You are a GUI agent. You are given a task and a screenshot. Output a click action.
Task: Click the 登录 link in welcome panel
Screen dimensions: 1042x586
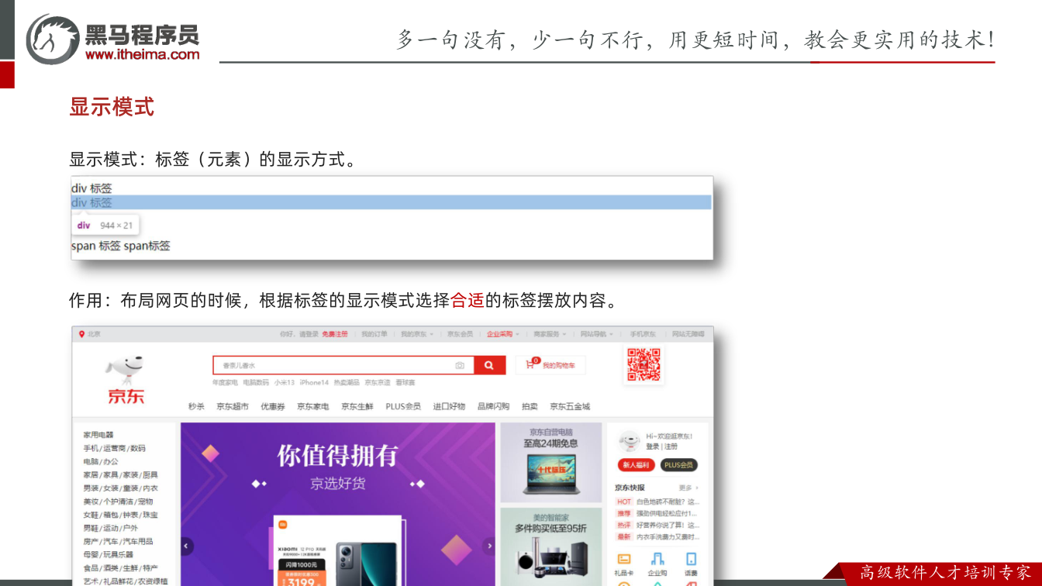coord(653,446)
